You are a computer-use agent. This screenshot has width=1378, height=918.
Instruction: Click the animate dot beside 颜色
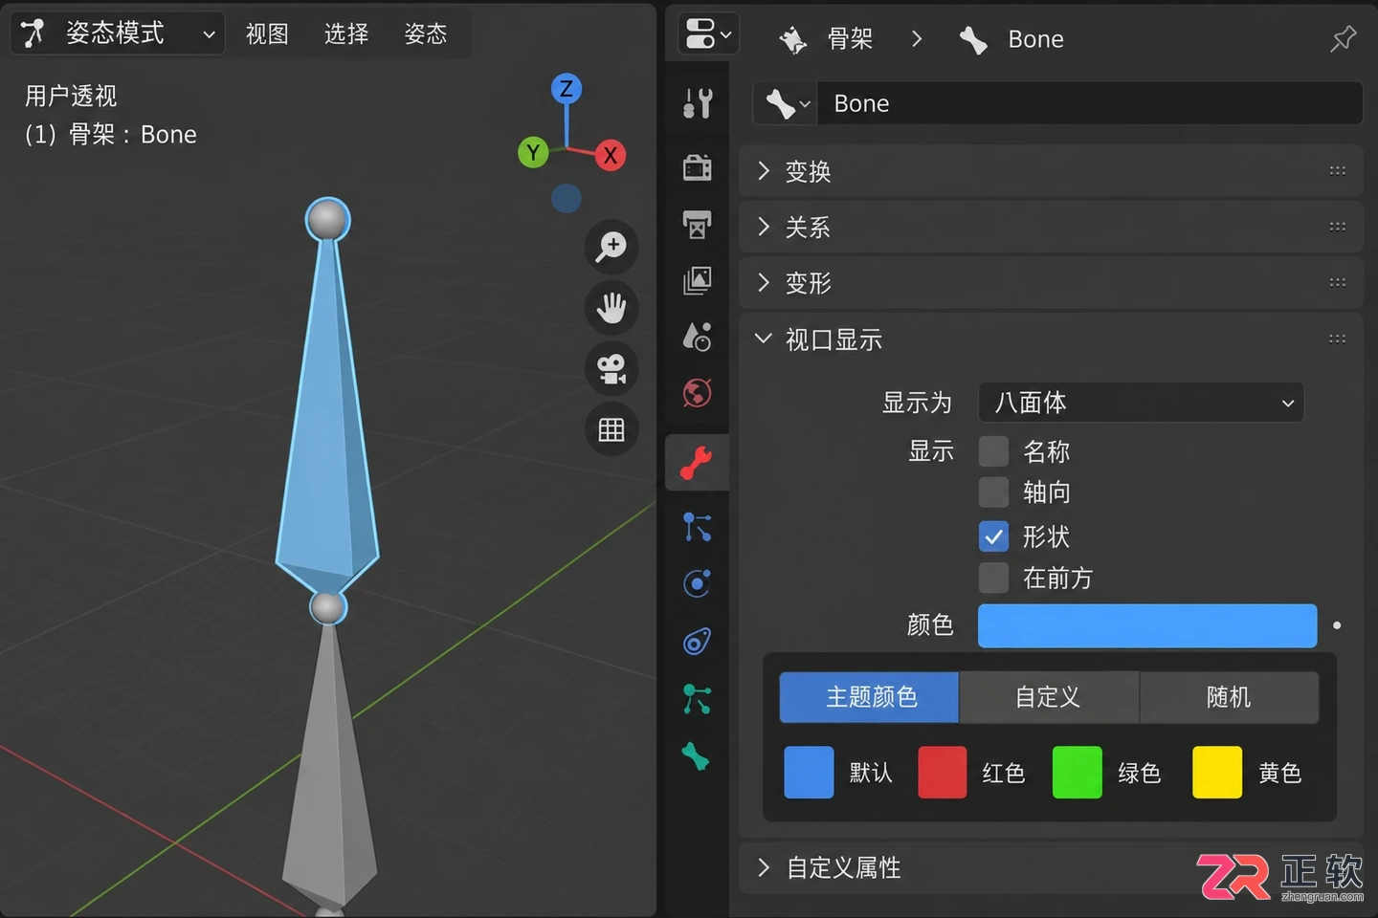click(x=1337, y=625)
